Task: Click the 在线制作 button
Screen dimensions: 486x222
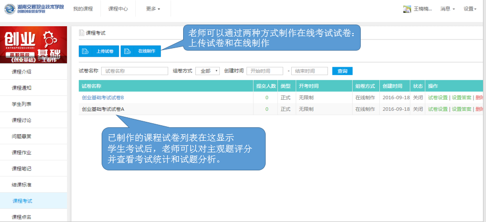Action: click(x=140, y=51)
